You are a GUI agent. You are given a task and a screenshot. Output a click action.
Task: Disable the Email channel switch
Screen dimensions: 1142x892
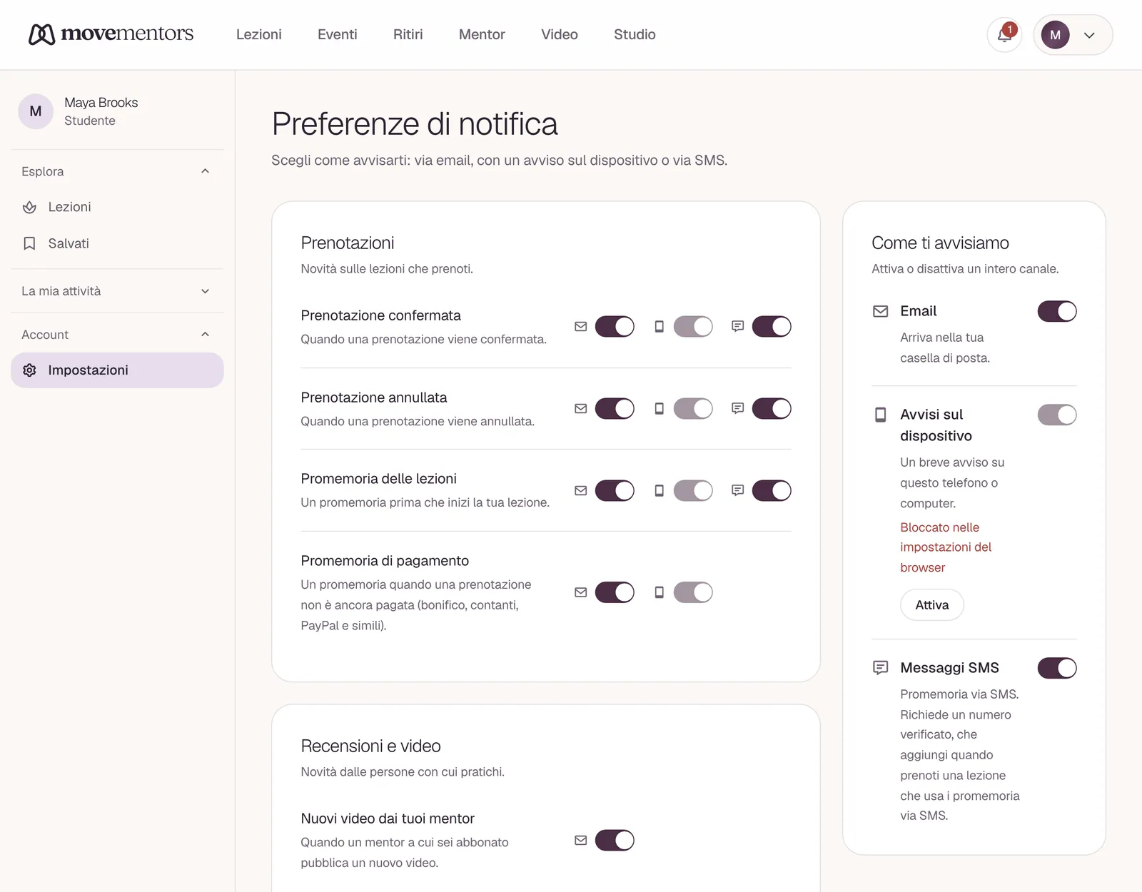(x=1057, y=311)
